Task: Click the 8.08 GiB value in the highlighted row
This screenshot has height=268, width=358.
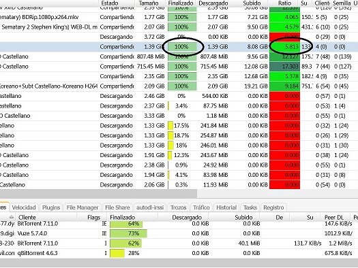Action: (258, 47)
